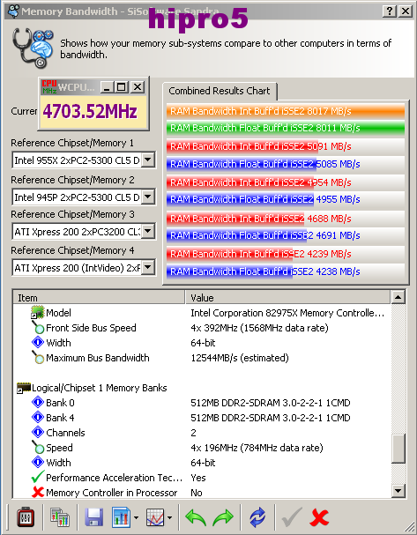The height and width of the screenshot is (535, 417).
Task: Click the green back arrow
Action: [x=196, y=517]
